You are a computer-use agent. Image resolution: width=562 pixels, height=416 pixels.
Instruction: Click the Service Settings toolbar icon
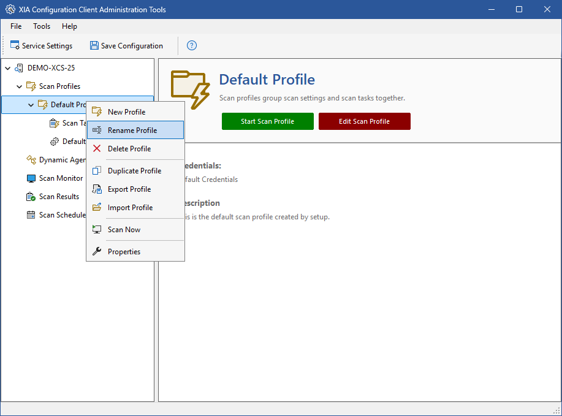click(15, 46)
